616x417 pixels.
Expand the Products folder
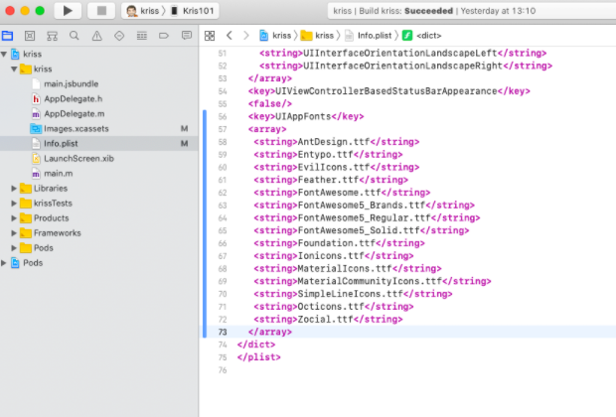14,217
